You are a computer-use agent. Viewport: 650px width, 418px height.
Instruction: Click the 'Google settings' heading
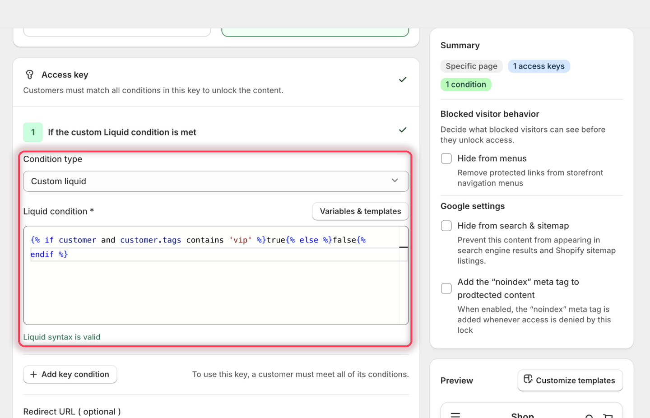[473, 206]
